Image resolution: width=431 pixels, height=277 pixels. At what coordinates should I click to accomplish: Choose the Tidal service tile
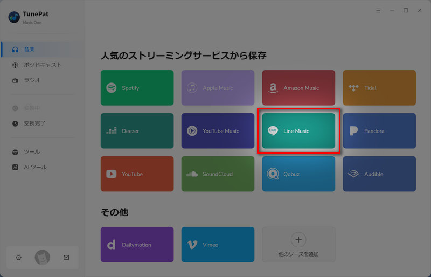[x=379, y=88]
